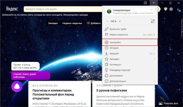Click the Дополнительно ellipsis icon

click(106, 81)
